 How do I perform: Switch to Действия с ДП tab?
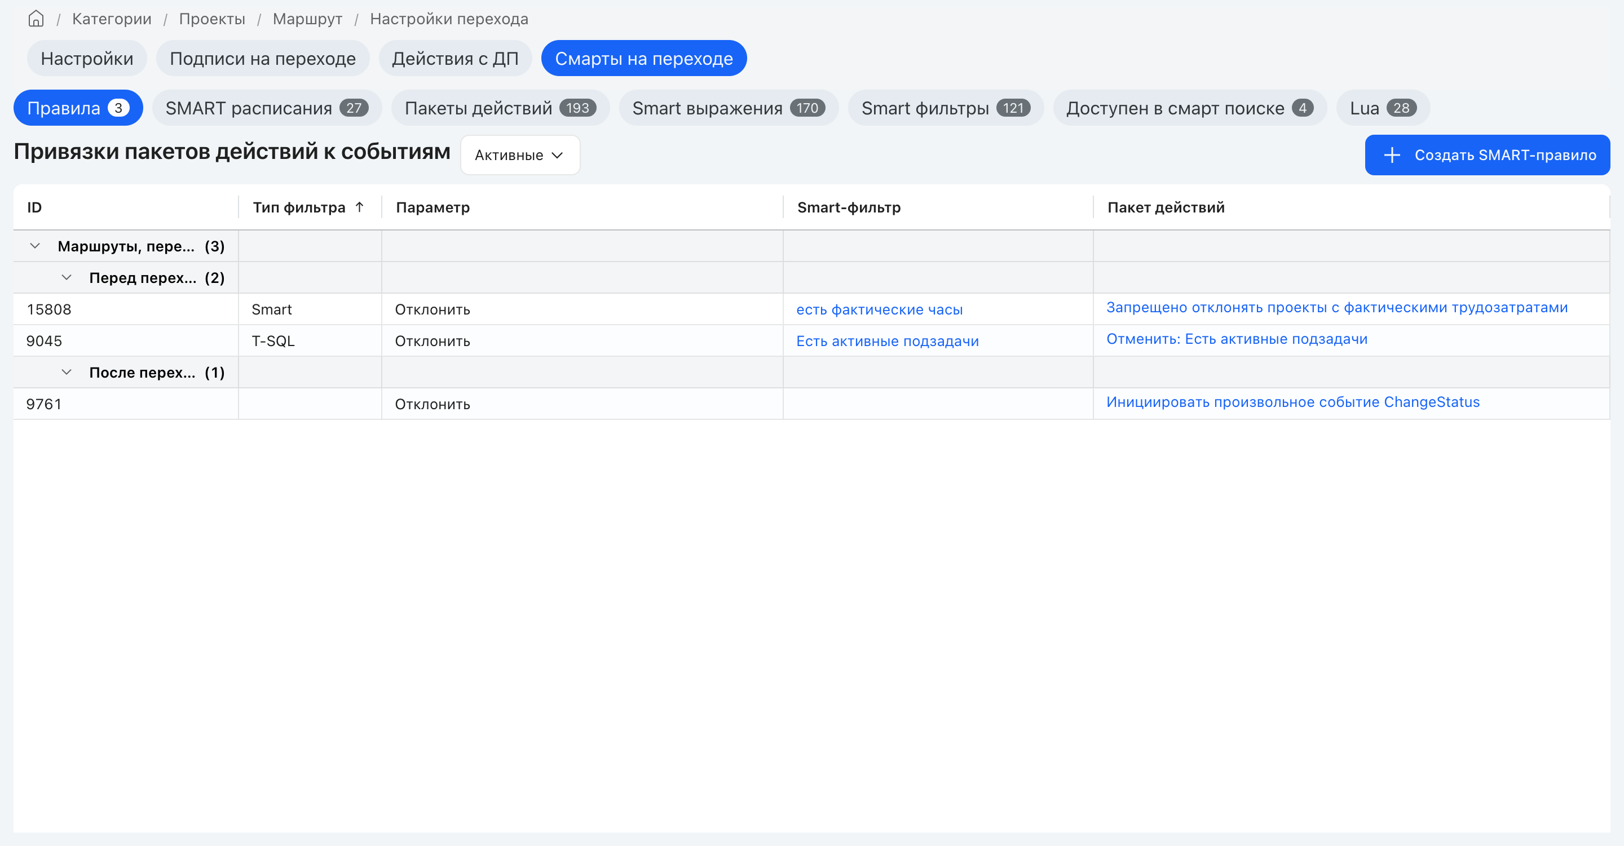[x=455, y=59]
